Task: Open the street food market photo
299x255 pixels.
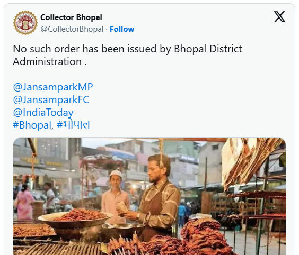Action: point(149,196)
